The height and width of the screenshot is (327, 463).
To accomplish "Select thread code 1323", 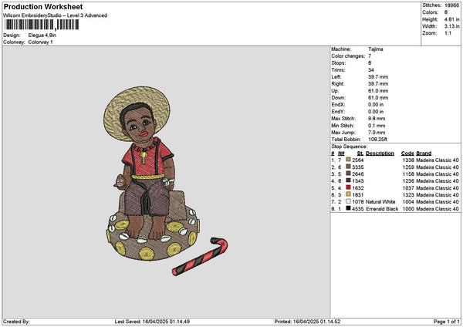I will pyautogui.click(x=408, y=195).
